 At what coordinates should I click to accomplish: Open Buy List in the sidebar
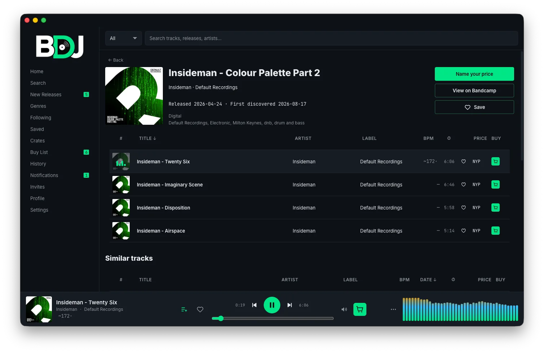(39, 152)
